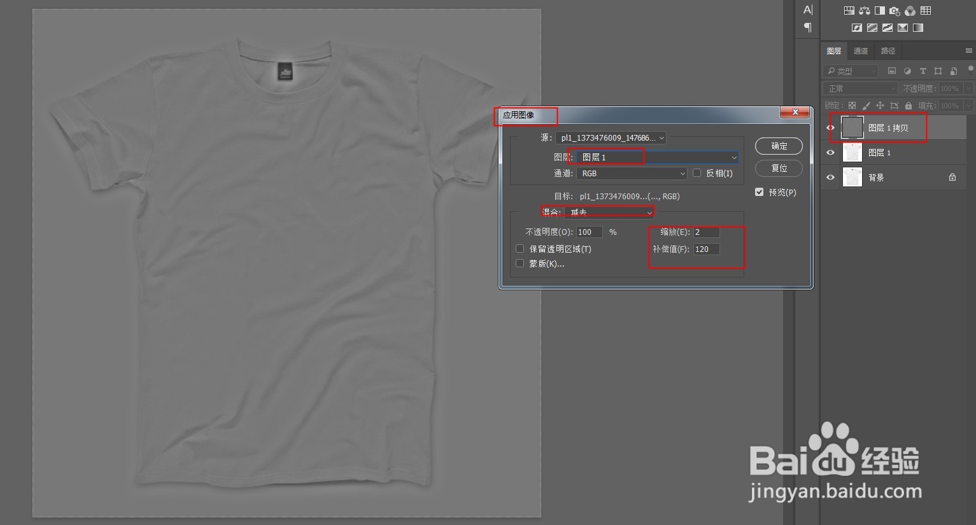
Task: Open the 混合 blend mode dropdown
Action: [608, 212]
